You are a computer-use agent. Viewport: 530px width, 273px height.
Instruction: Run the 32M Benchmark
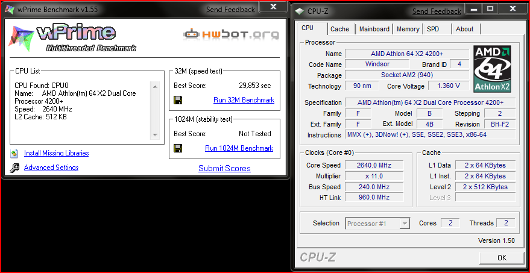coord(244,100)
